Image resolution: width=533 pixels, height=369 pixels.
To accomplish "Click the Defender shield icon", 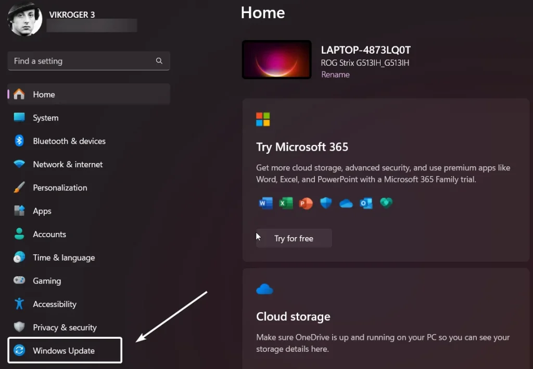I will (326, 203).
